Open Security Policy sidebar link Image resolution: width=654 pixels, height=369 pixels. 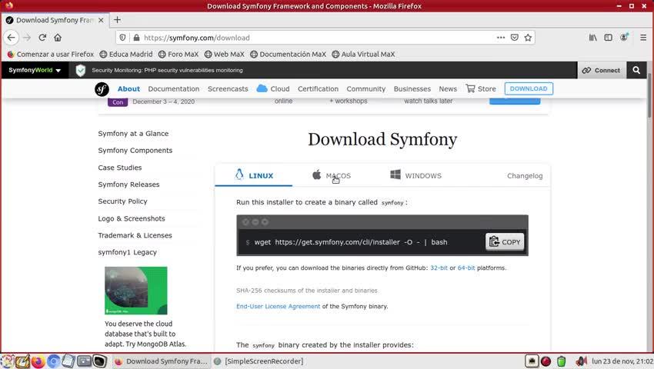tap(122, 201)
